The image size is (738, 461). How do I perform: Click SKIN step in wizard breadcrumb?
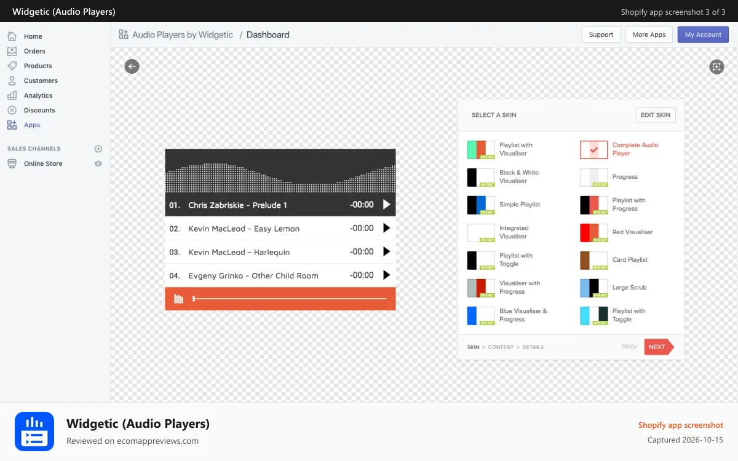tap(473, 347)
